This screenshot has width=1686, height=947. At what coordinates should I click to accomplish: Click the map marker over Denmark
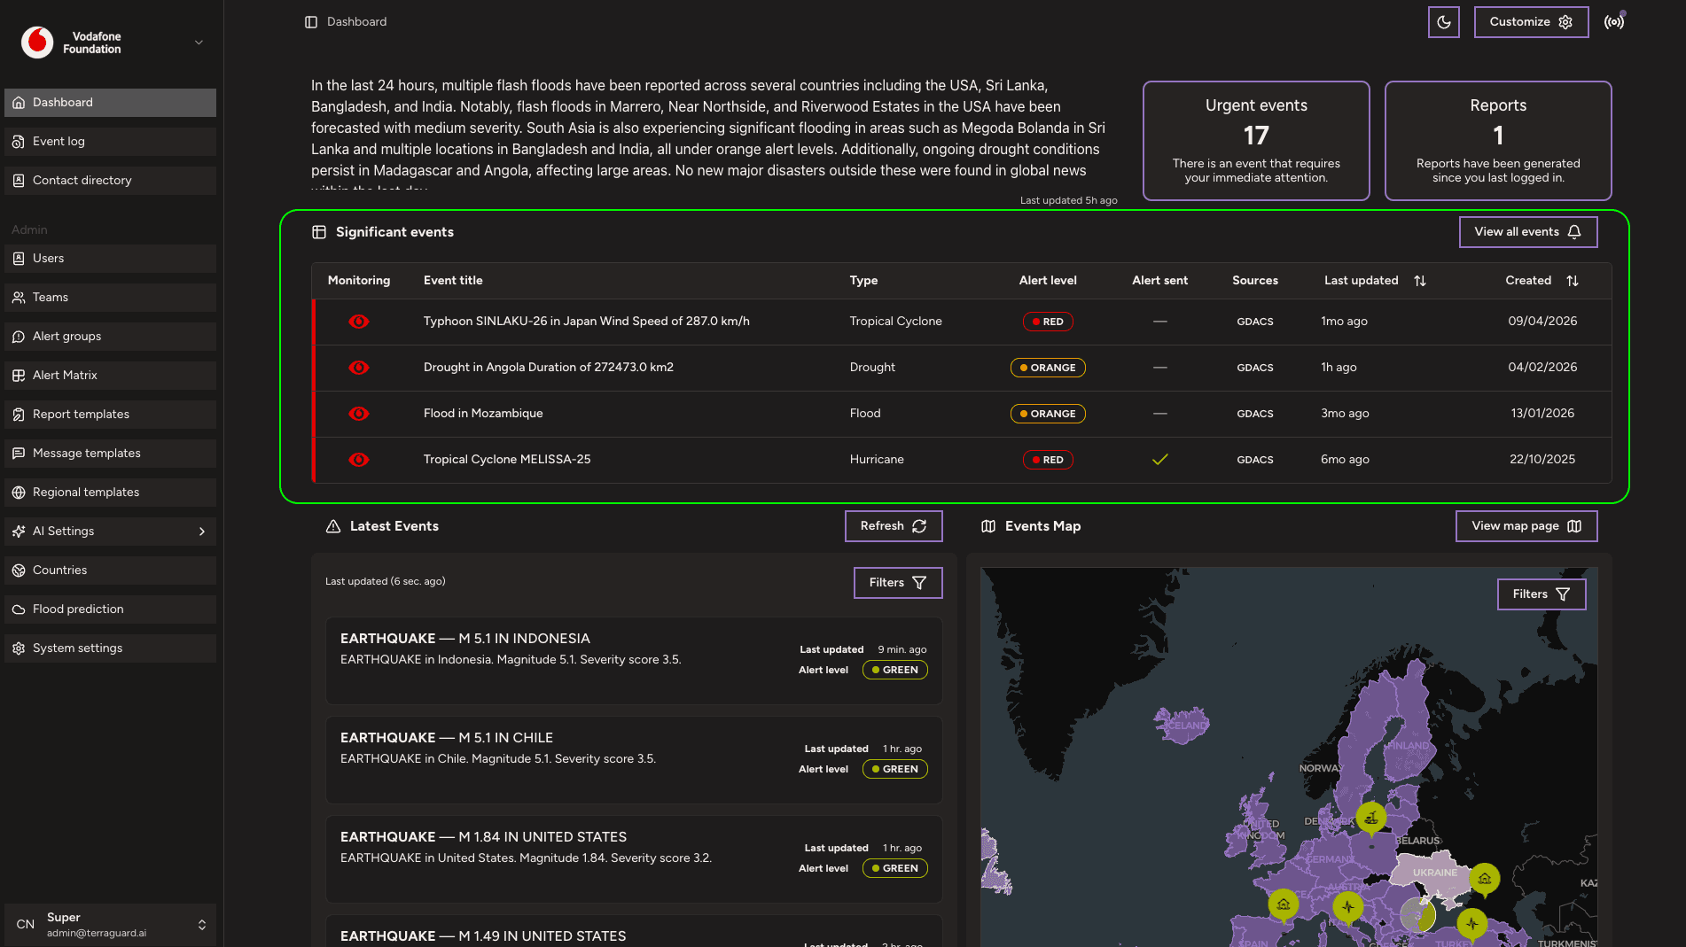pos(1371,818)
